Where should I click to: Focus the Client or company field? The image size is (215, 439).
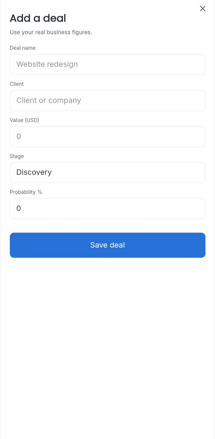(107, 100)
